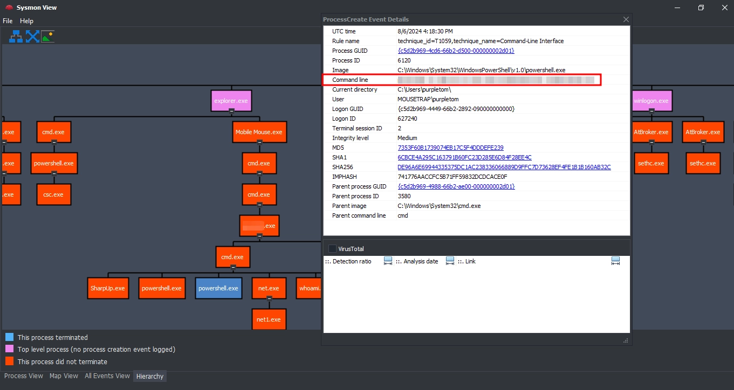Close the ProcessCreate Event Details panel
Screen dimensions: 734x390
(626, 19)
